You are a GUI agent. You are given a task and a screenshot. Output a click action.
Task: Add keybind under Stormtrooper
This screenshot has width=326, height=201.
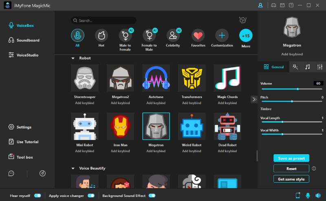[x=85, y=103]
